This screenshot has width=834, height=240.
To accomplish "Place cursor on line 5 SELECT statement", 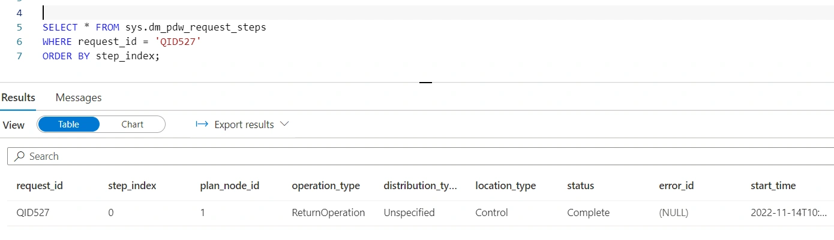I will tap(154, 28).
